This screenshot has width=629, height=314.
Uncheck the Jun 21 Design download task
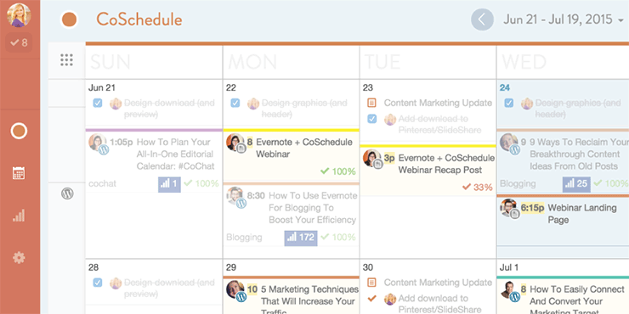point(98,104)
